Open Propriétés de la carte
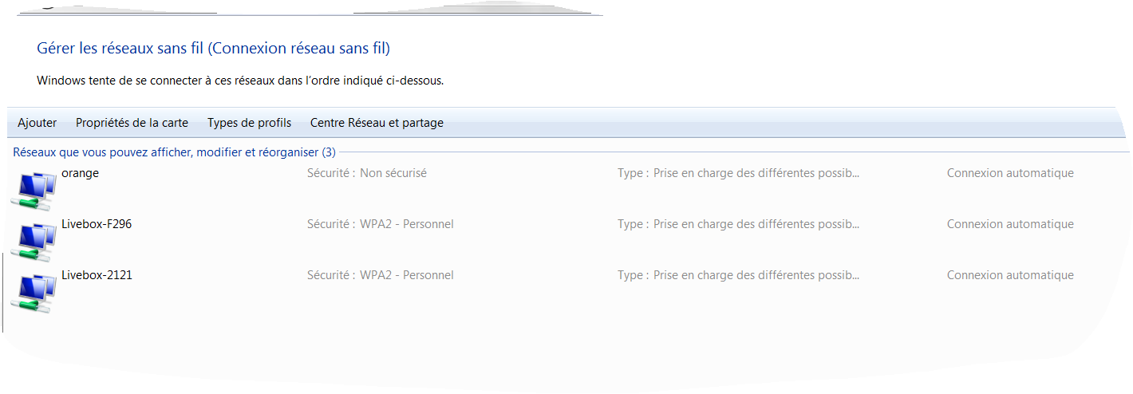The height and width of the screenshot is (394, 1133). point(132,123)
